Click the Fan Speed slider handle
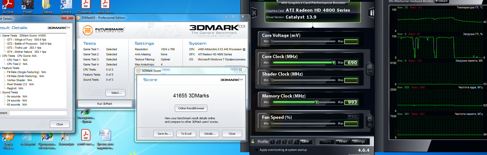The image size is (487, 155). (x=272, y=124)
